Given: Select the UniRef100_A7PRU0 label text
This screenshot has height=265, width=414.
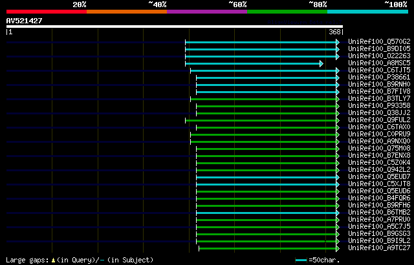Looking at the screenshot, I should pos(379,220).
